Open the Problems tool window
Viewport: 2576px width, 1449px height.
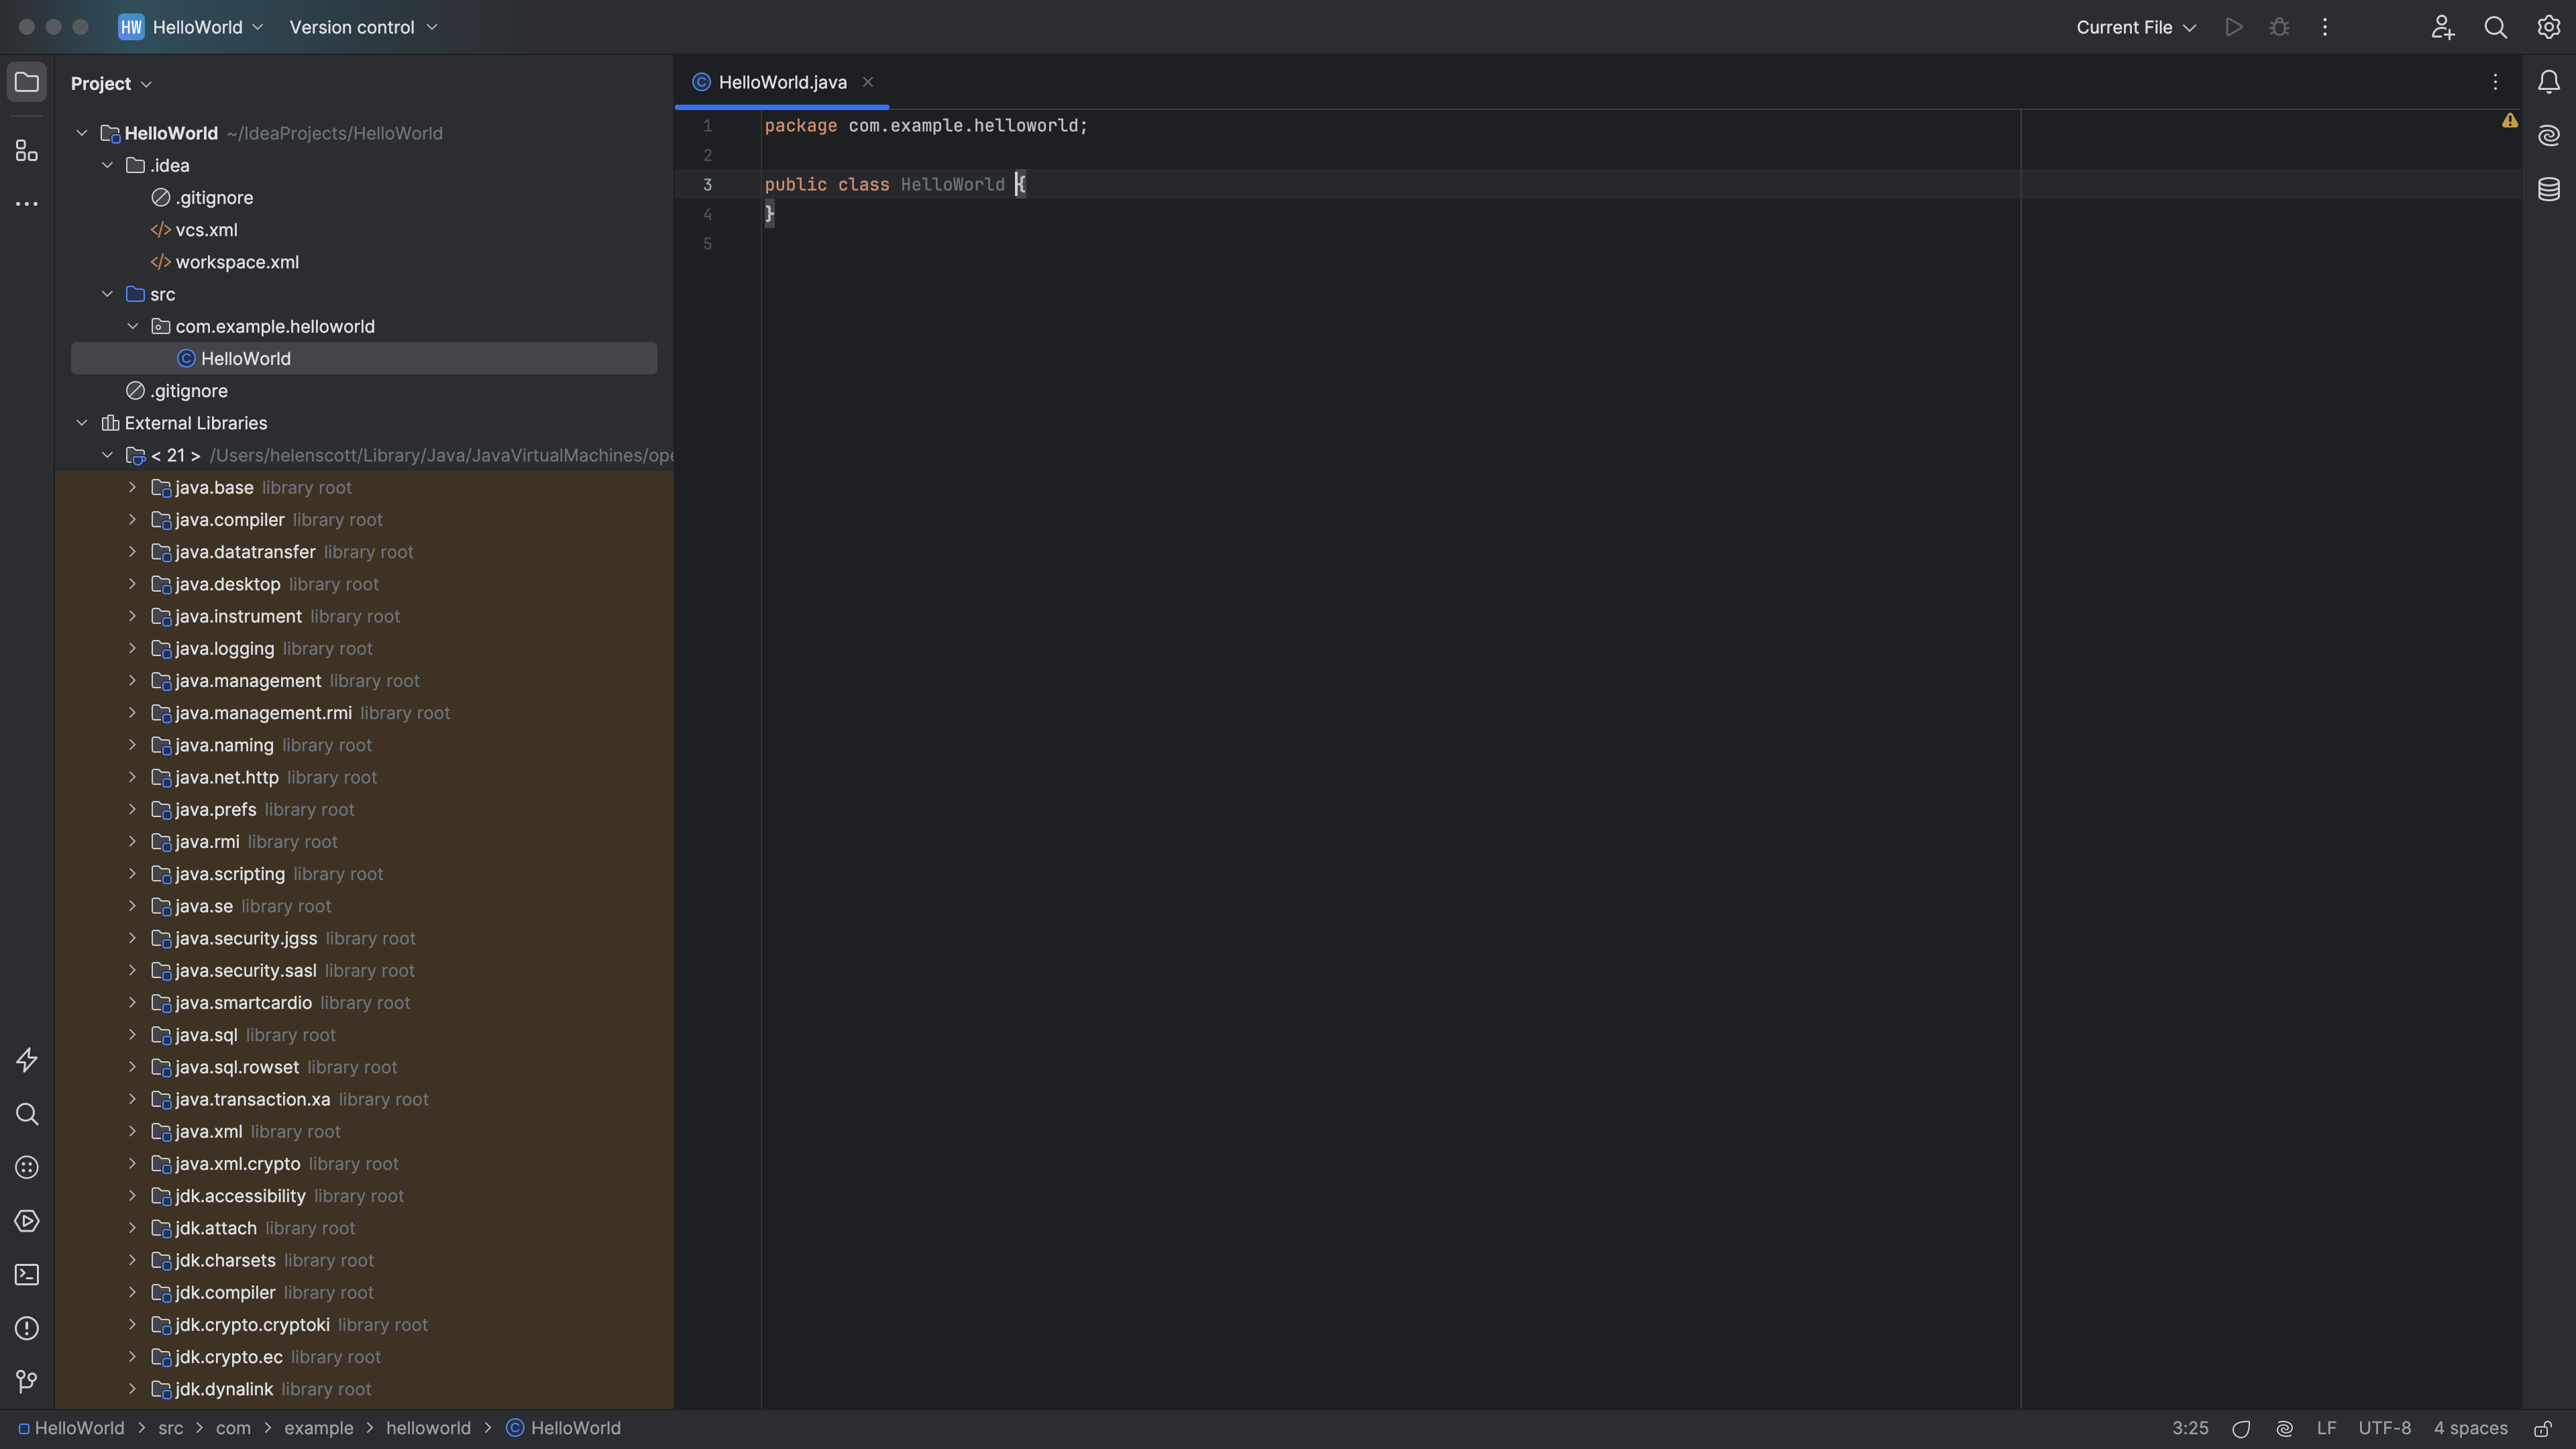tap(27, 1328)
